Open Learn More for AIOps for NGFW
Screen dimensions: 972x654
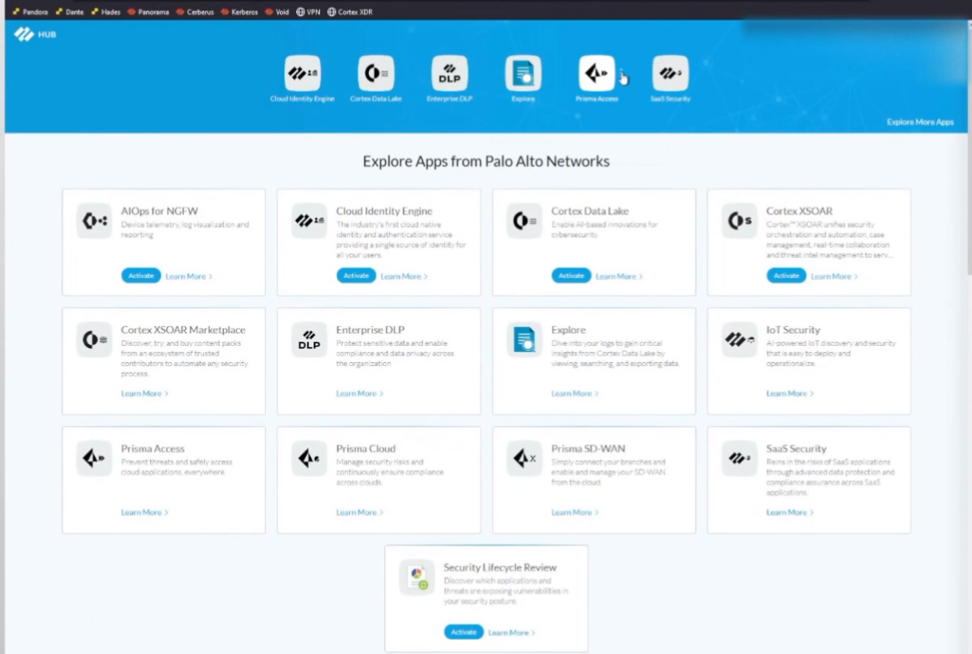pyautogui.click(x=189, y=276)
